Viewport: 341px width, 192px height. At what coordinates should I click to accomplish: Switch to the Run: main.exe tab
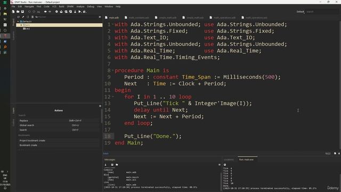coord(246,160)
